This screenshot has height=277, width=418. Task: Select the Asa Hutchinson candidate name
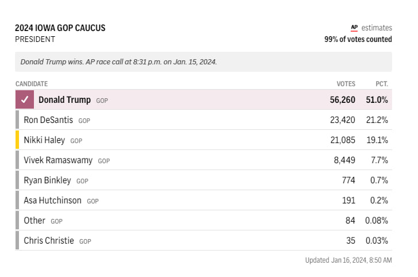[52, 201]
